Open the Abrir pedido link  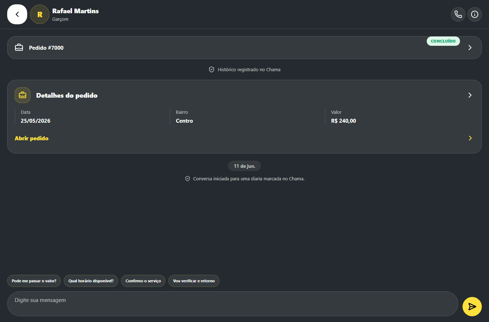click(32, 138)
